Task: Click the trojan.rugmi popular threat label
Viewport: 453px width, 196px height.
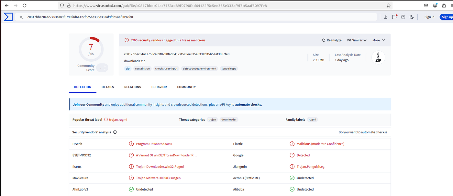Action: 118,119
